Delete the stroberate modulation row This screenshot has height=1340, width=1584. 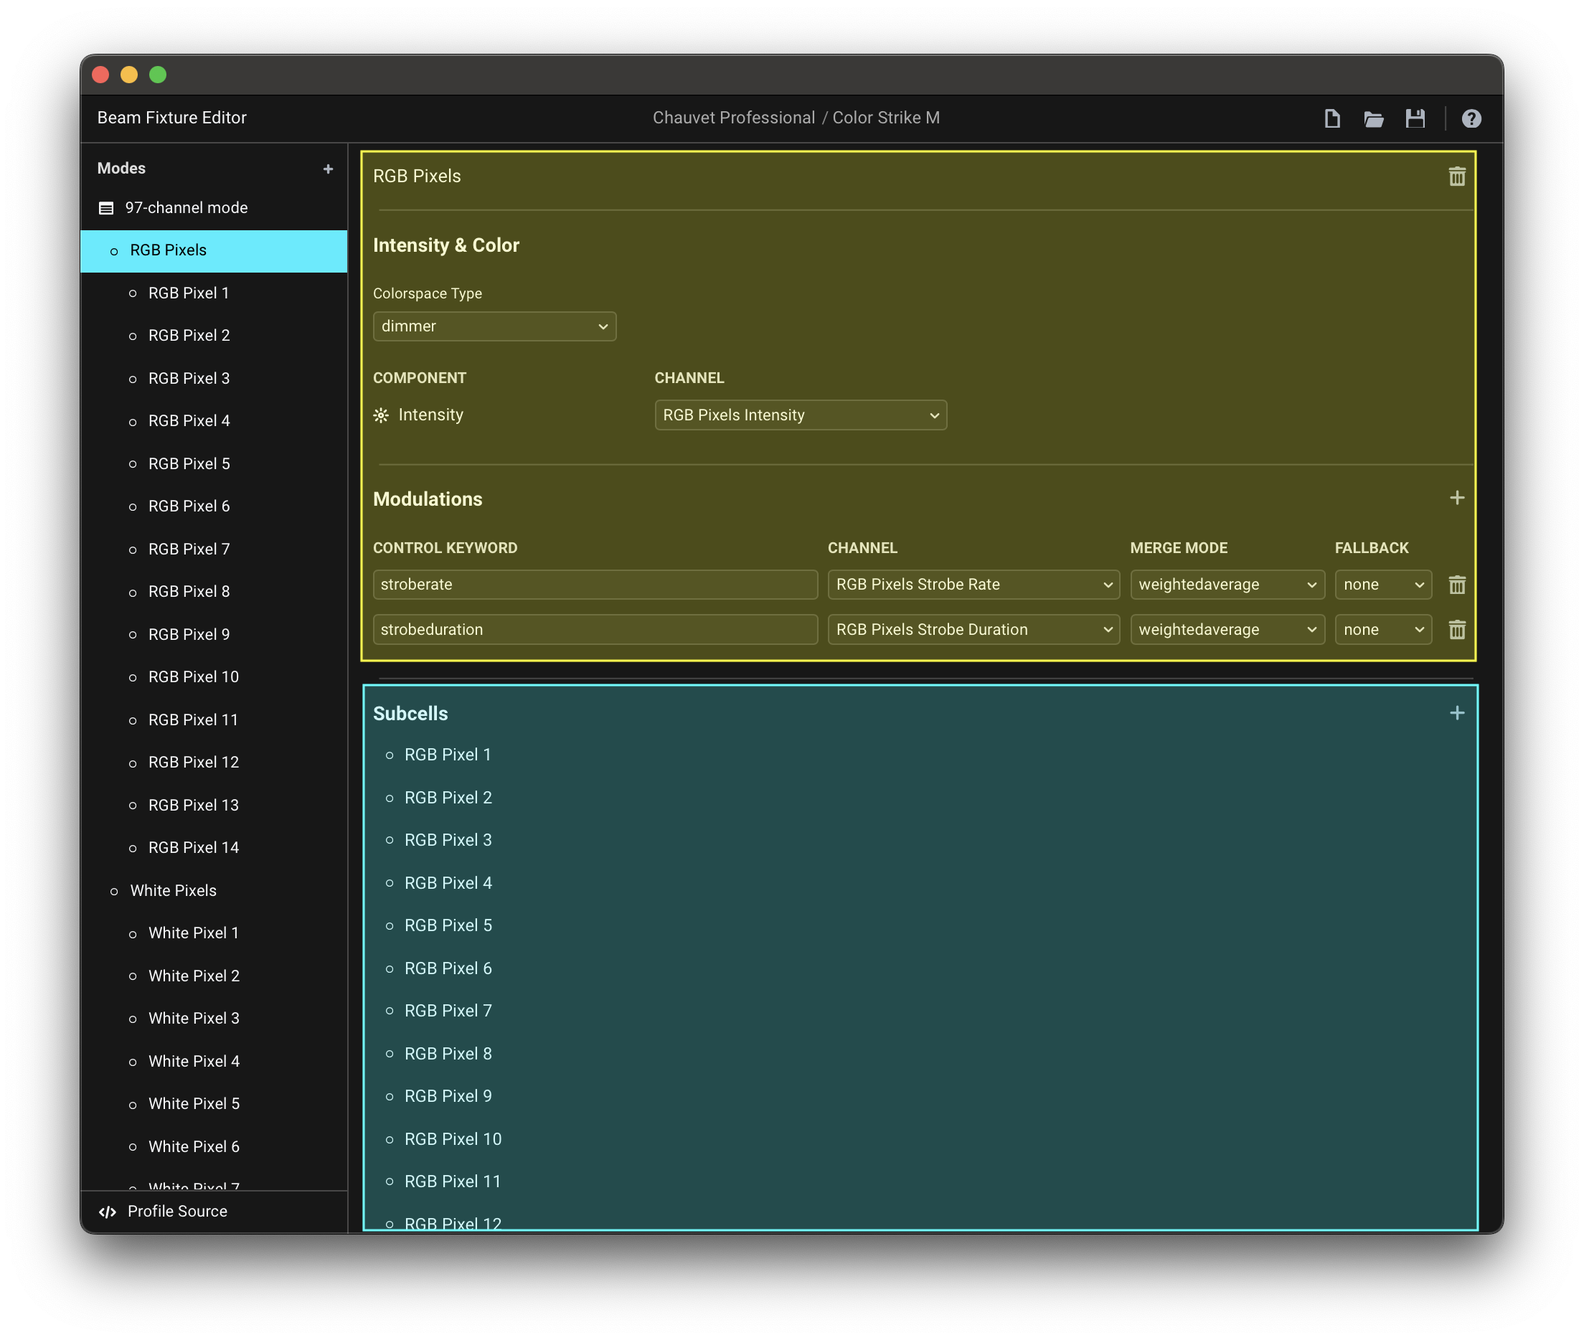coord(1456,584)
